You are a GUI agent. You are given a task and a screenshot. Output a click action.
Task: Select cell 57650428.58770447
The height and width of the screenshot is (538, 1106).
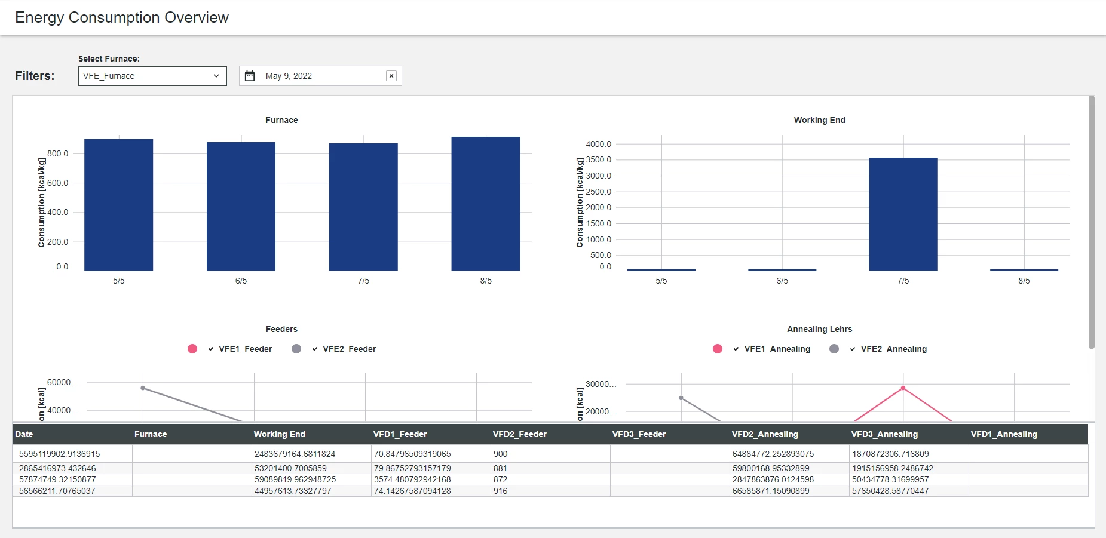point(909,491)
